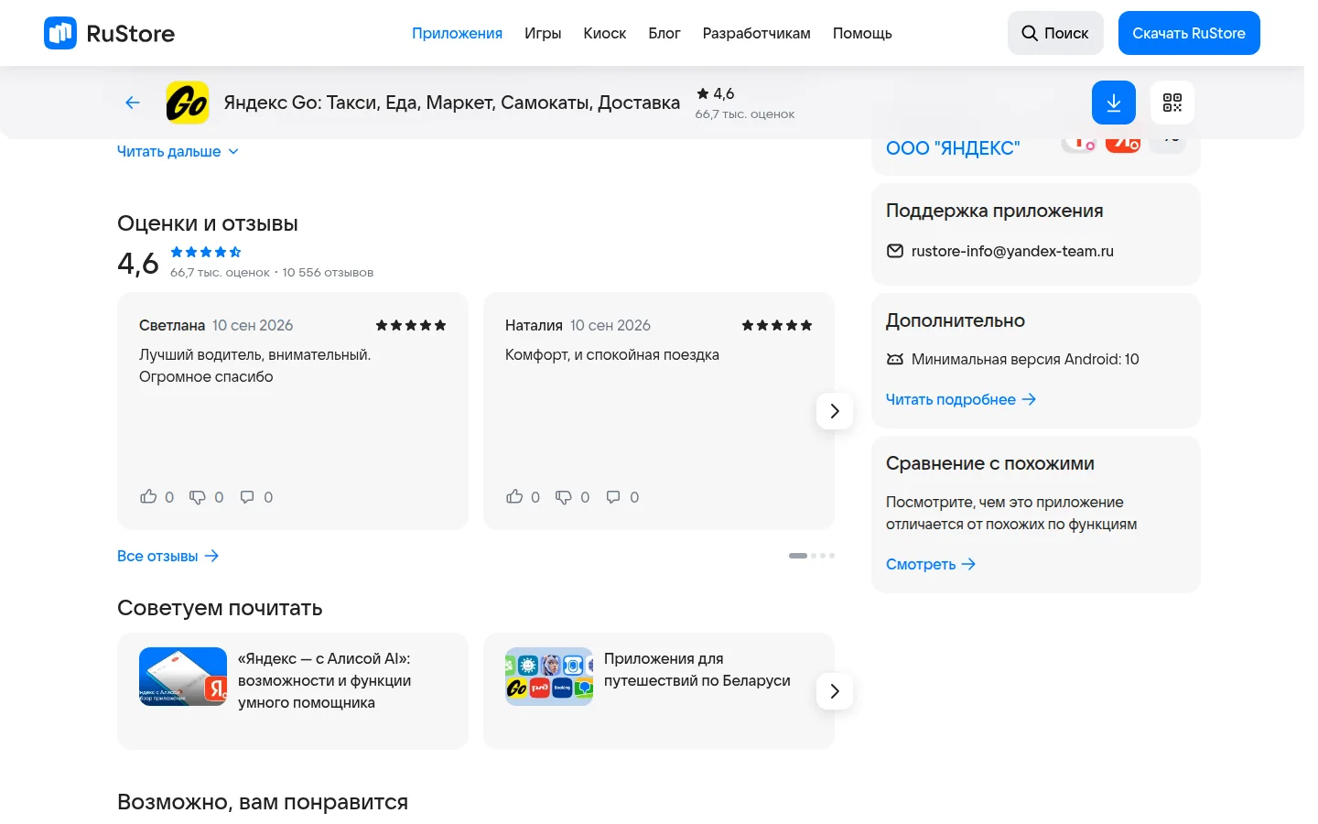Screen dimensions: 1318x824
Task: Click the envelope icon next to support email
Action: pos(895,251)
